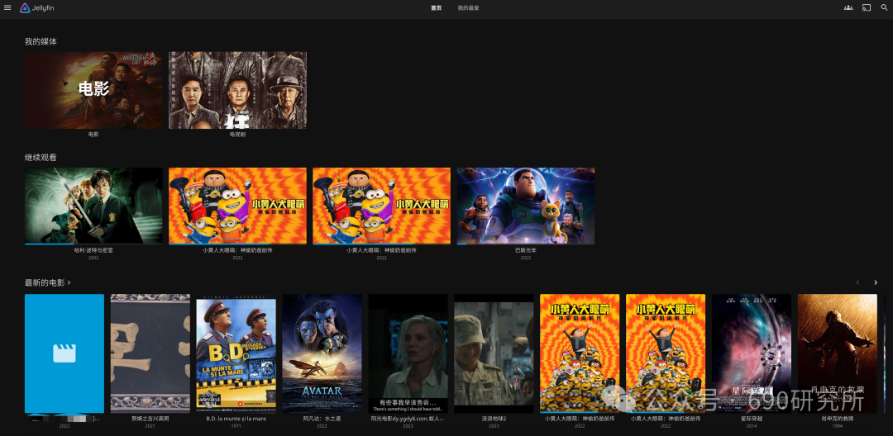Click the B.D. la munte și la mare title

(x=236, y=419)
